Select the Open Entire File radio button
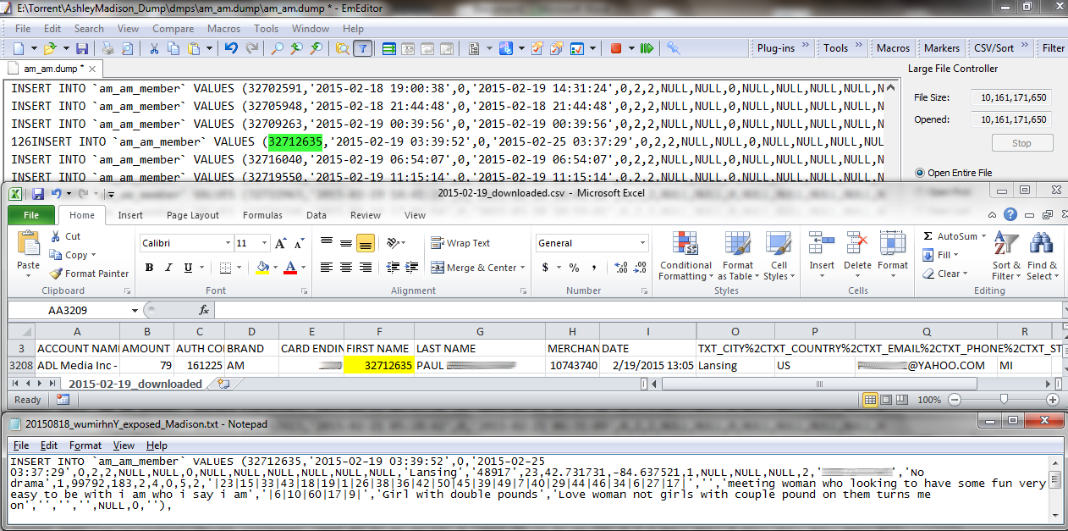 tap(919, 173)
